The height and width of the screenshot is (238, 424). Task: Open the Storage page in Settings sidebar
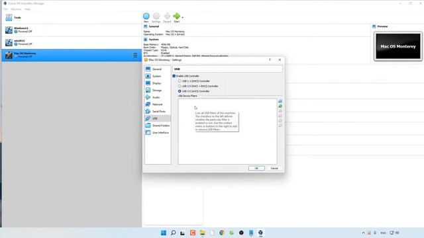click(x=157, y=90)
